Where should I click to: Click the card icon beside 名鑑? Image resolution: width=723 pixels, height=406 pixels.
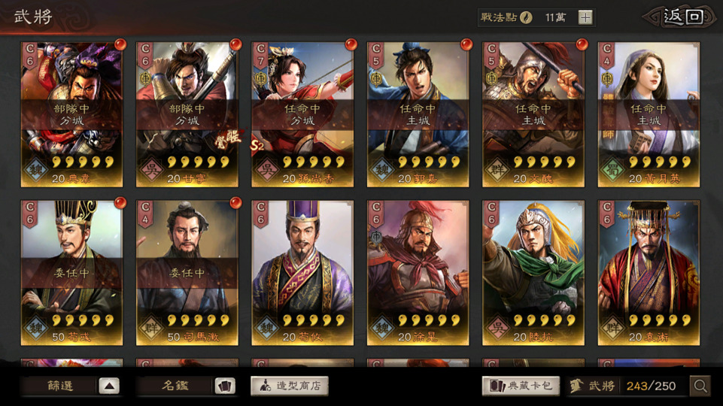(225, 386)
